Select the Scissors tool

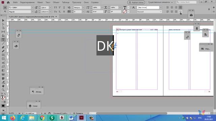tap(3, 63)
